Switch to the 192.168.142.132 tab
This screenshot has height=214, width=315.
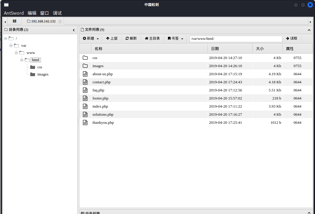(41, 21)
